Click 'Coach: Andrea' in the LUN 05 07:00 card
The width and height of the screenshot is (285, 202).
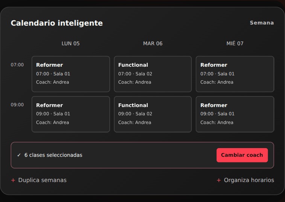53,82
